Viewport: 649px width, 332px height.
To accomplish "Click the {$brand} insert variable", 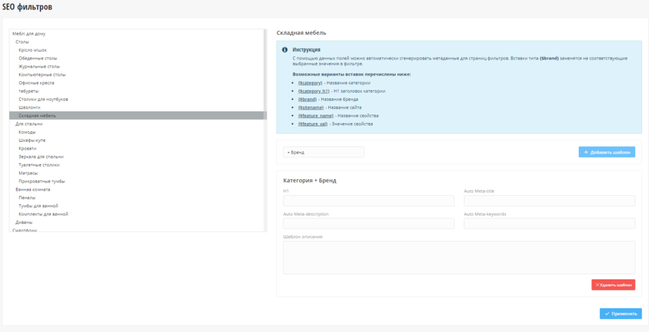I will pyautogui.click(x=307, y=99).
